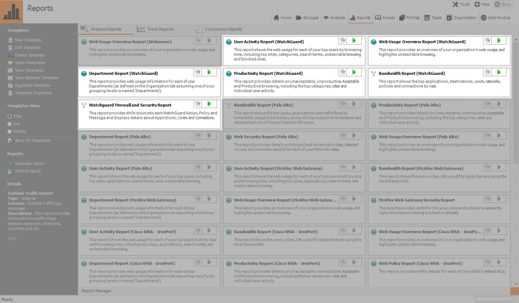Select the Details view radio button
The image size is (519, 303).
(10, 132)
